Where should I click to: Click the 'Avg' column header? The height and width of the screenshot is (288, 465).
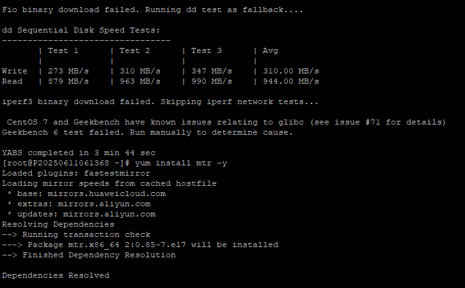click(271, 51)
